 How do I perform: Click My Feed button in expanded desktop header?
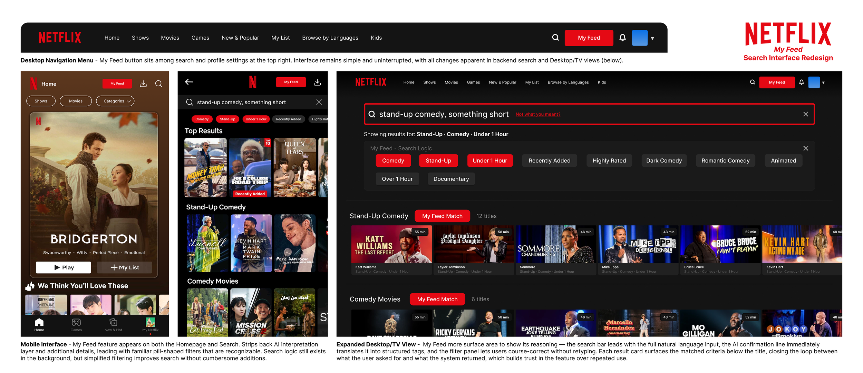[777, 82]
